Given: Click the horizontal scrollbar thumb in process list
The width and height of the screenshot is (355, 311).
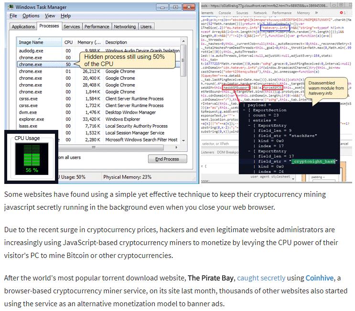Looking at the screenshot, I should (111, 147).
